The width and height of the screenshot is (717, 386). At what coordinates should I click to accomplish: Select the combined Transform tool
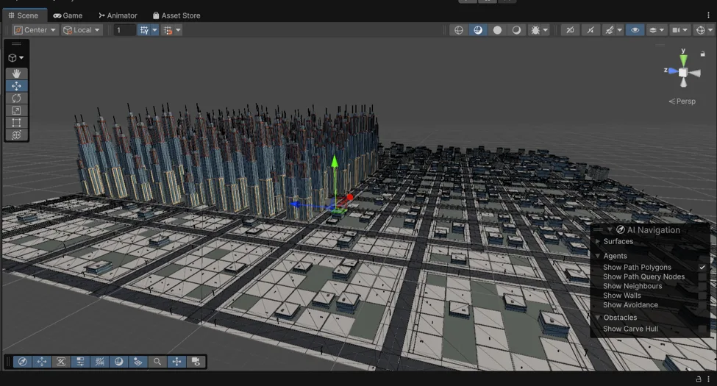coord(16,135)
